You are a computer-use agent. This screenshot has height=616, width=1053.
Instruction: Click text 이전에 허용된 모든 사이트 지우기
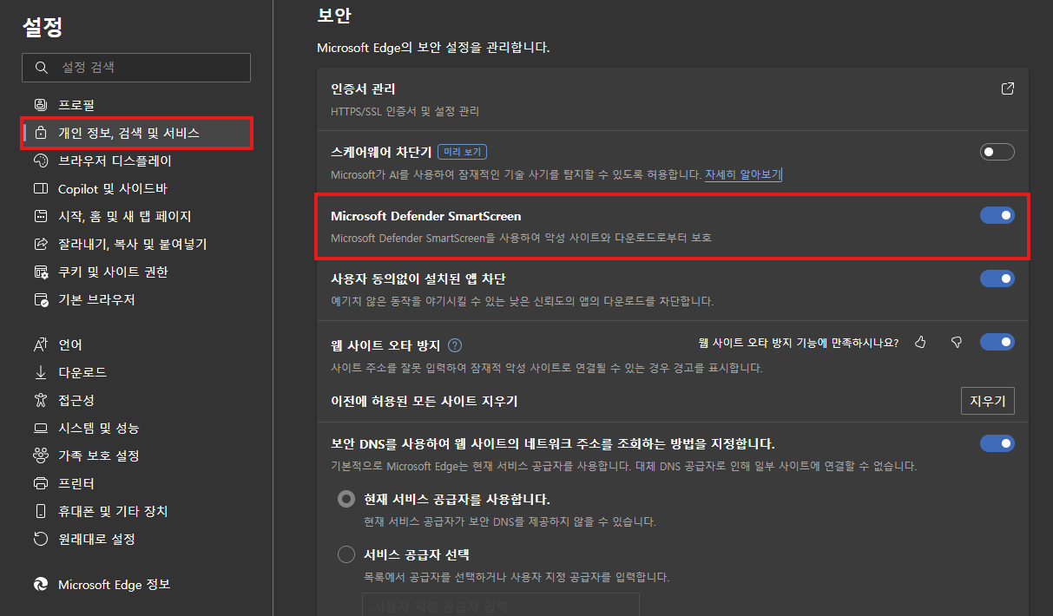coord(424,402)
